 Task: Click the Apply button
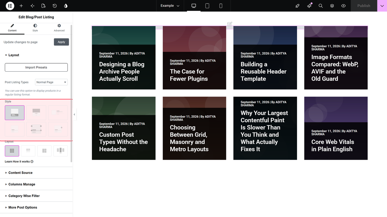(61, 42)
